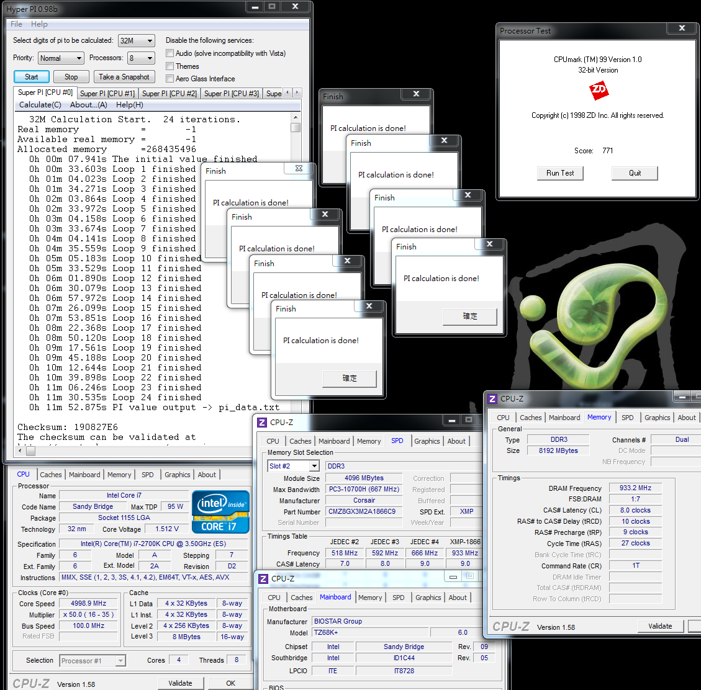Click the Super PI horizontal scrollbar left arrow
Screen dimensions: 701x690
click(x=20, y=451)
